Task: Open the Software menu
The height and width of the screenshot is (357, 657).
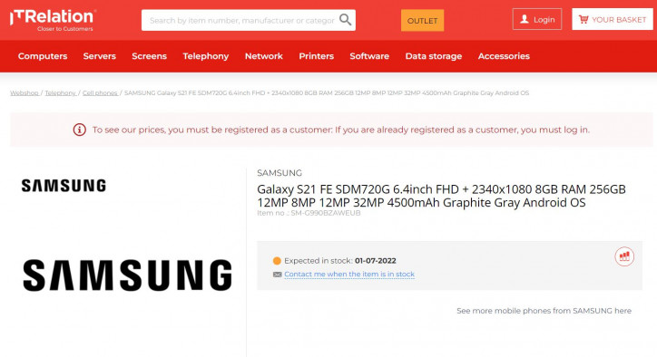Action: coord(369,56)
